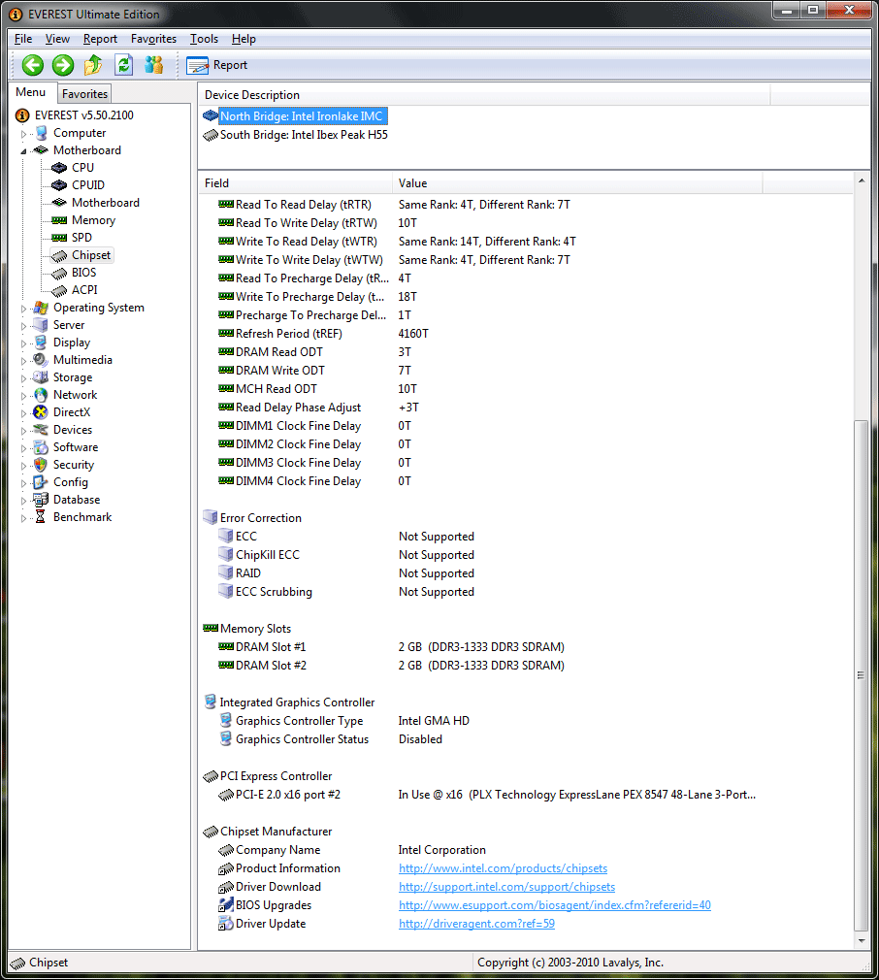Select the CPUID chip icon
The width and height of the screenshot is (879, 980).
[x=59, y=185]
